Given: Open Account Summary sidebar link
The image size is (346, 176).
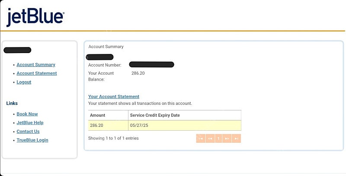Looking at the screenshot, I should (36, 65).
